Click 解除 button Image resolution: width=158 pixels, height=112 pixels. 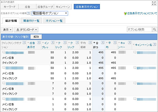pyautogui.click(x=36, y=37)
